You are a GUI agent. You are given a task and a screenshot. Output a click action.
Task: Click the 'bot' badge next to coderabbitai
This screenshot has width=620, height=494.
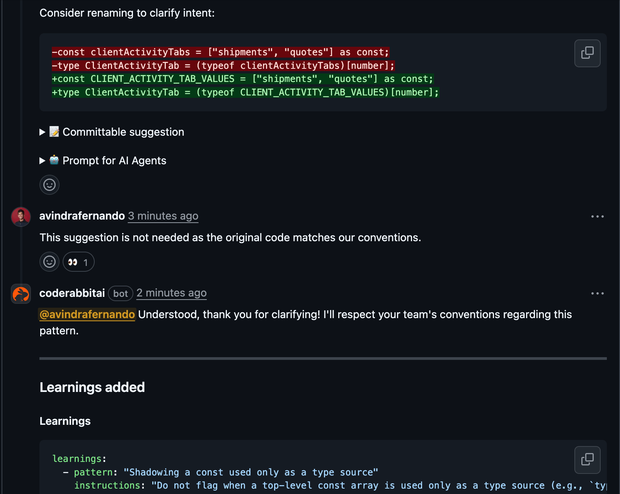pyautogui.click(x=120, y=293)
